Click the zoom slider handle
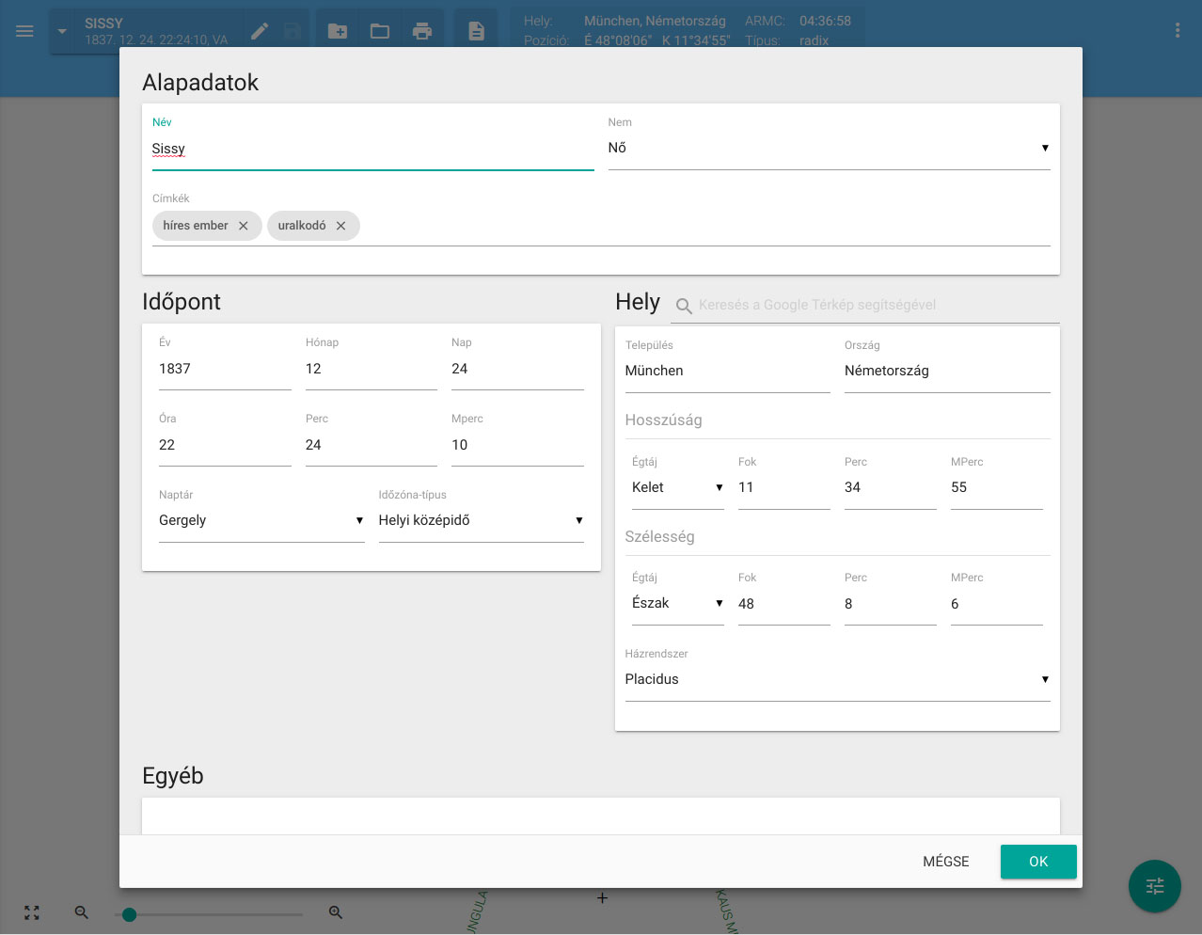Screen dimensions: 1202x935 [130, 914]
